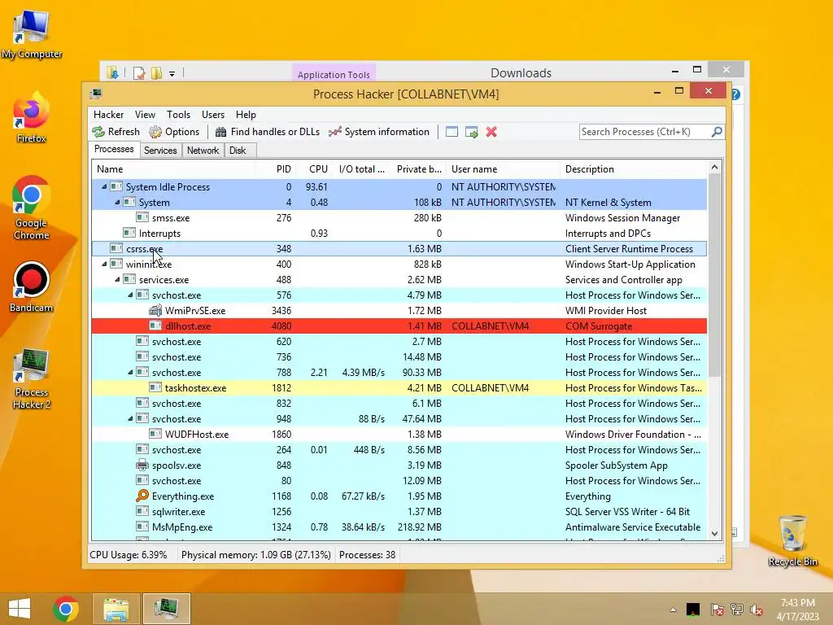This screenshot has width=833, height=625.
Task: Sort by Private bytes column header
Action: [419, 169]
